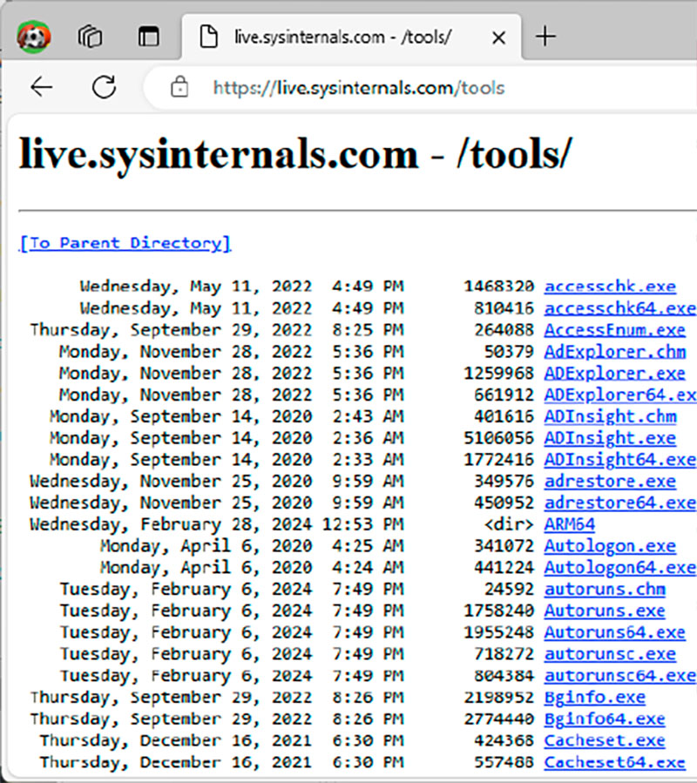This screenshot has width=697, height=783.
Task: Click date Monday, April 6, 2020 4:25 AM
Action: coord(252,546)
